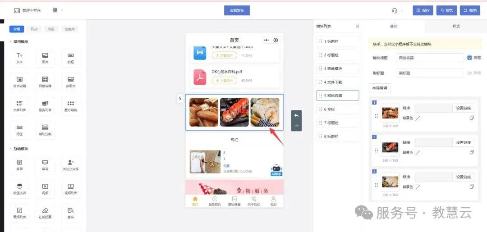Select the 文本 text module icon

19,55
